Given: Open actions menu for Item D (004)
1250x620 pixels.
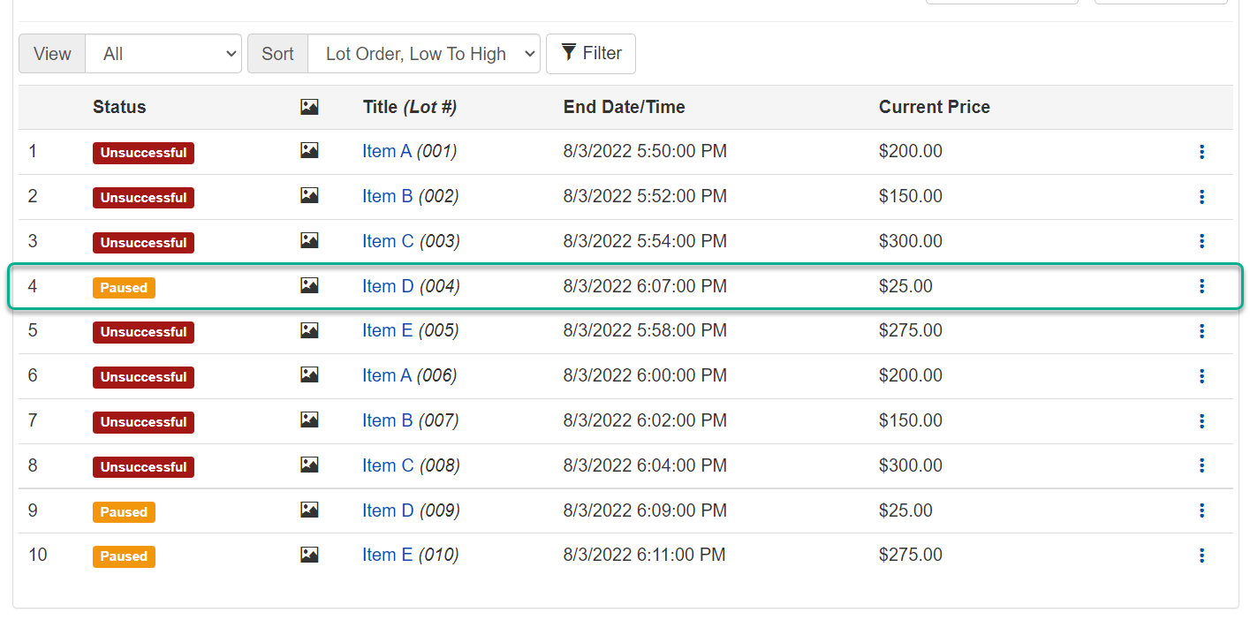Looking at the screenshot, I should click(1201, 286).
